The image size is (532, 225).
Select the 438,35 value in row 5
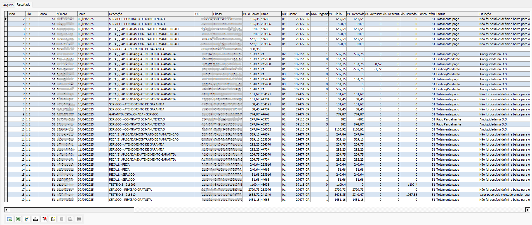(251, 49)
